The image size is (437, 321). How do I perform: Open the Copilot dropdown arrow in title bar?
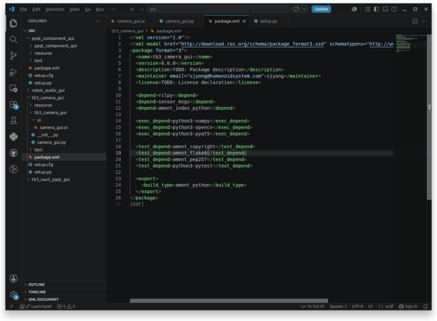[305, 9]
